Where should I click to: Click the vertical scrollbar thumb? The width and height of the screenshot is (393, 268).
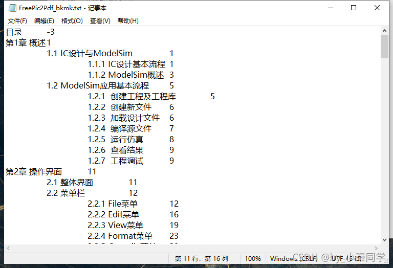point(384,47)
